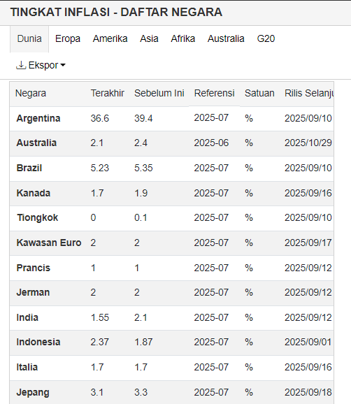The image size is (351, 404).
Task: Open the Indonesia country link
Action: 38,342
